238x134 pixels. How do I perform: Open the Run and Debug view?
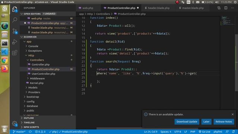15,42
